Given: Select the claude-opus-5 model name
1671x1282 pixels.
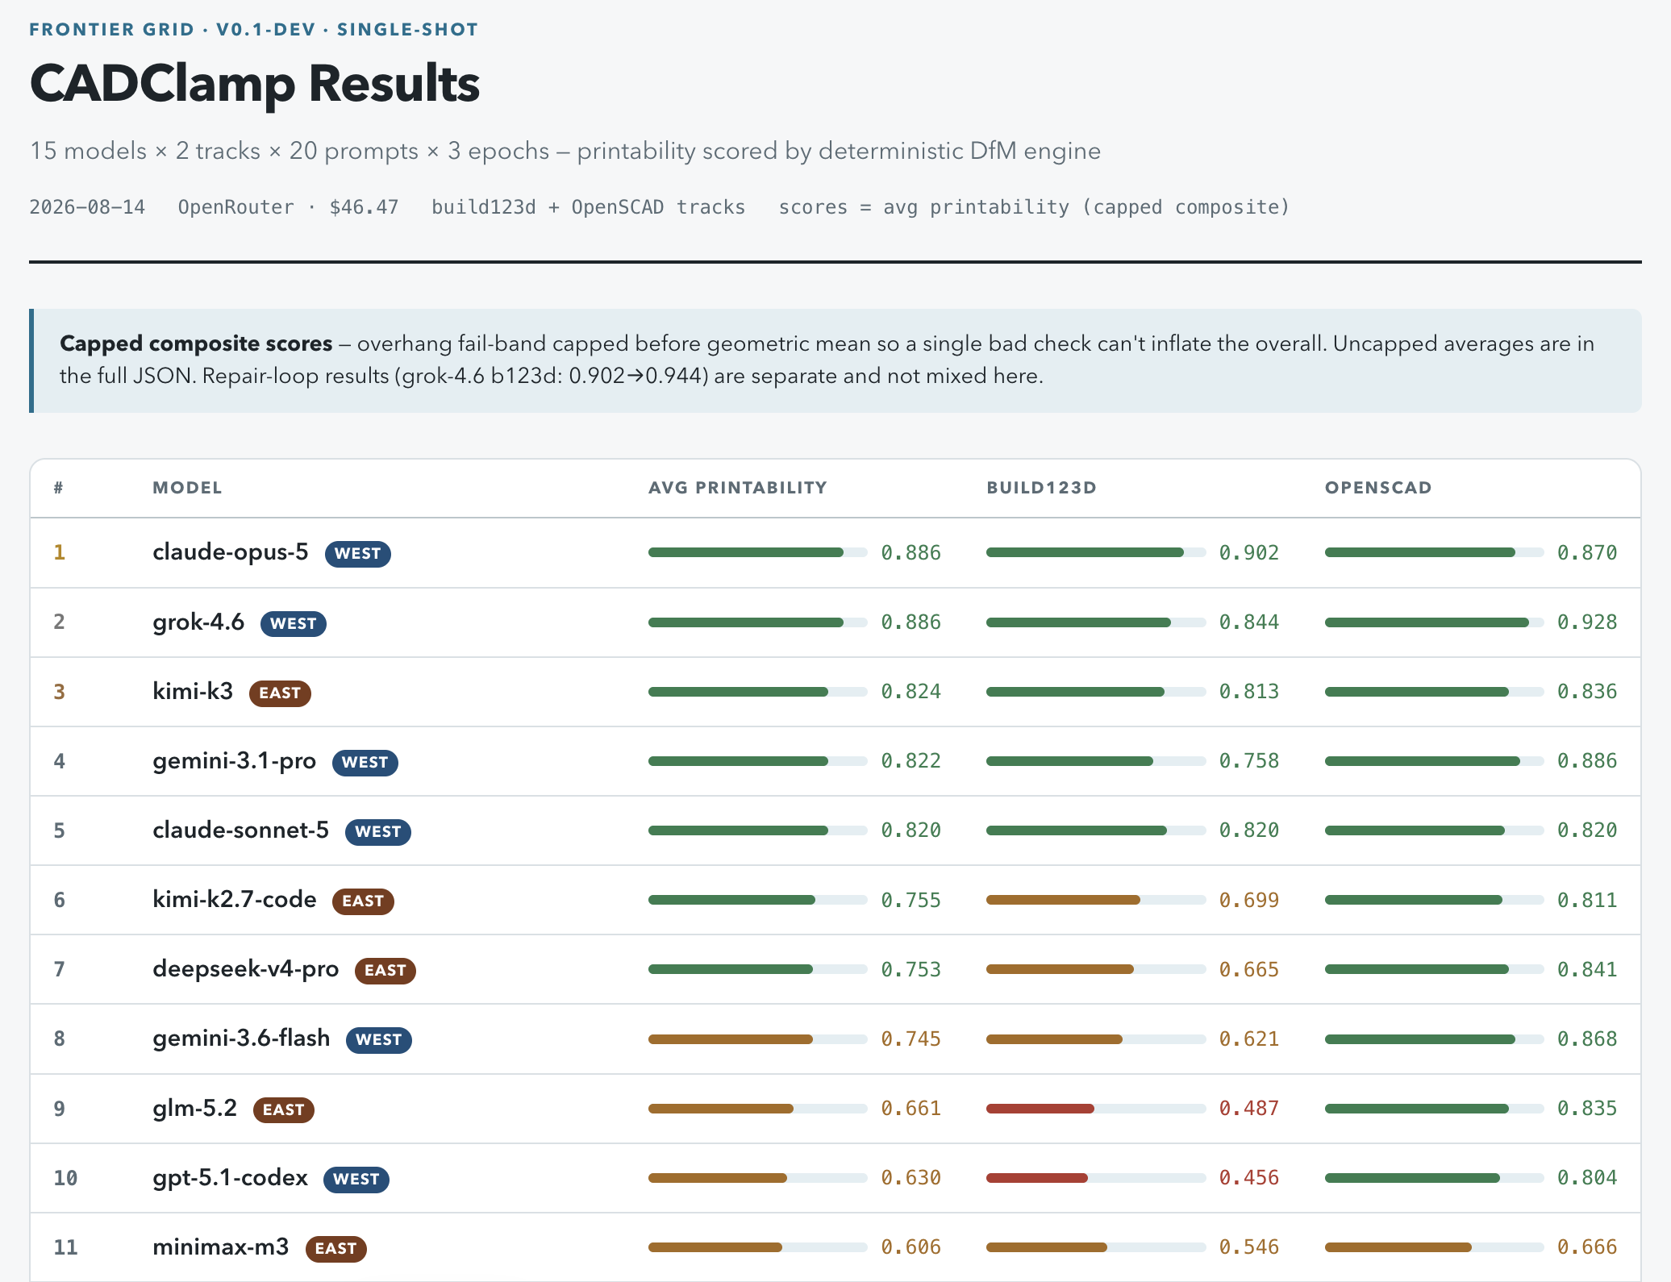Looking at the screenshot, I should coord(231,552).
